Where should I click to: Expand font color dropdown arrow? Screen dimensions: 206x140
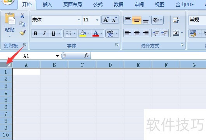pyautogui.click(x=102, y=33)
